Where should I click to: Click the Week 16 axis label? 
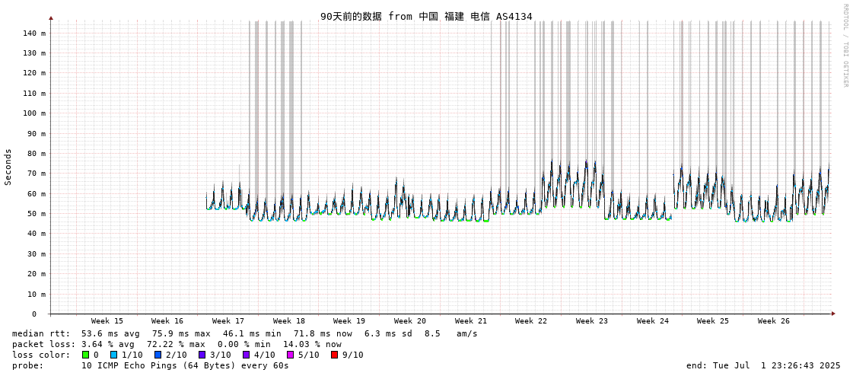click(x=167, y=321)
